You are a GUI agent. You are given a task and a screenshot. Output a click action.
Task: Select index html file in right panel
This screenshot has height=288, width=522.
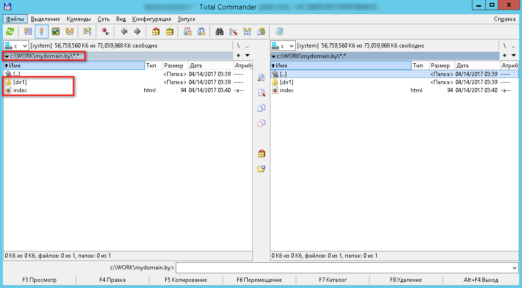[x=287, y=90]
